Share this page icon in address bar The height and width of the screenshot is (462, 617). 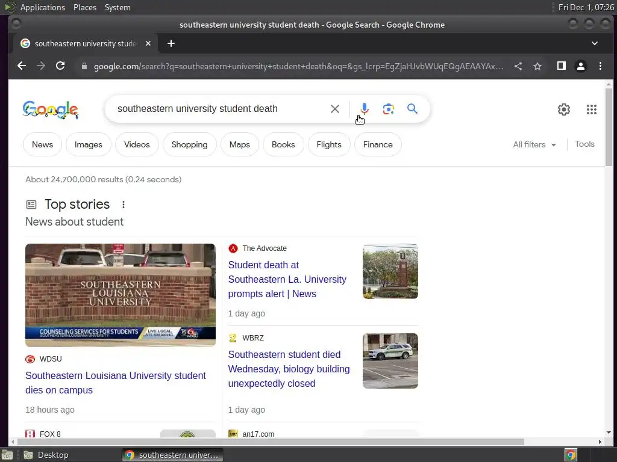[518, 66]
